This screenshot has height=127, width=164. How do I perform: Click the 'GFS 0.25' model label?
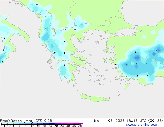44,121
